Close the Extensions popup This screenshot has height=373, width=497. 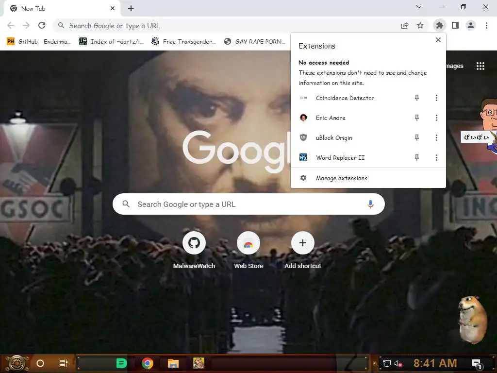coord(438,40)
